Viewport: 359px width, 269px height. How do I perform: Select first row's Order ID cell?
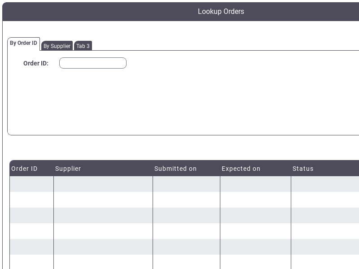point(31,184)
